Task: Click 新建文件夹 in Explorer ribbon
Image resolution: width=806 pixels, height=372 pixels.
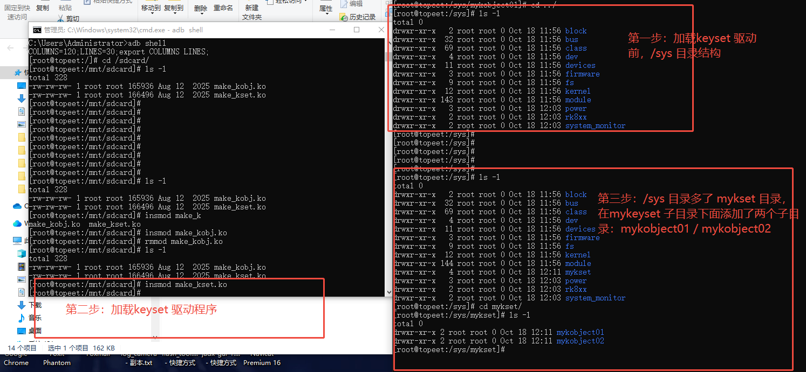Action: [x=251, y=12]
